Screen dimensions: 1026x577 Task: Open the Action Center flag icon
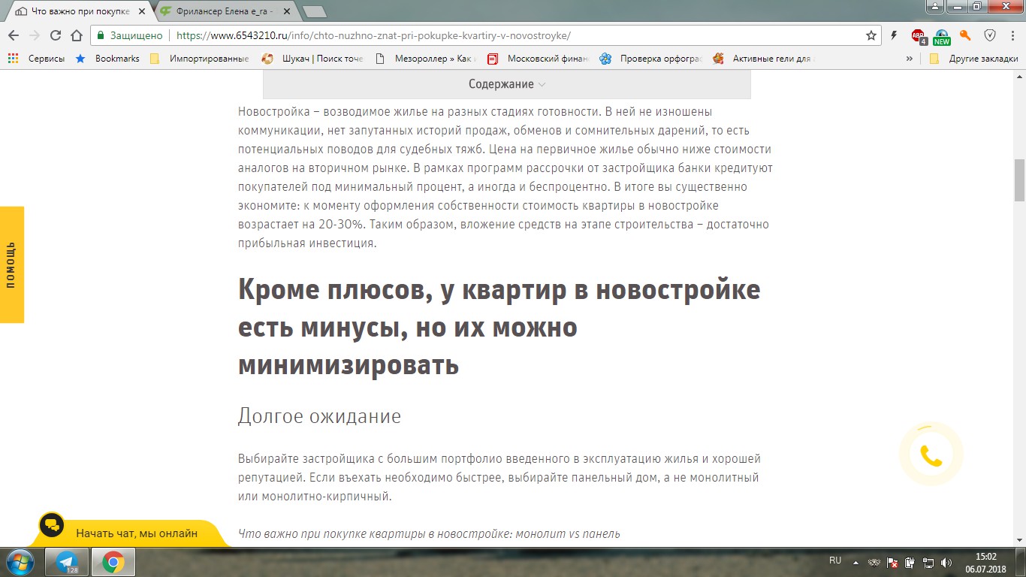point(892,562)
